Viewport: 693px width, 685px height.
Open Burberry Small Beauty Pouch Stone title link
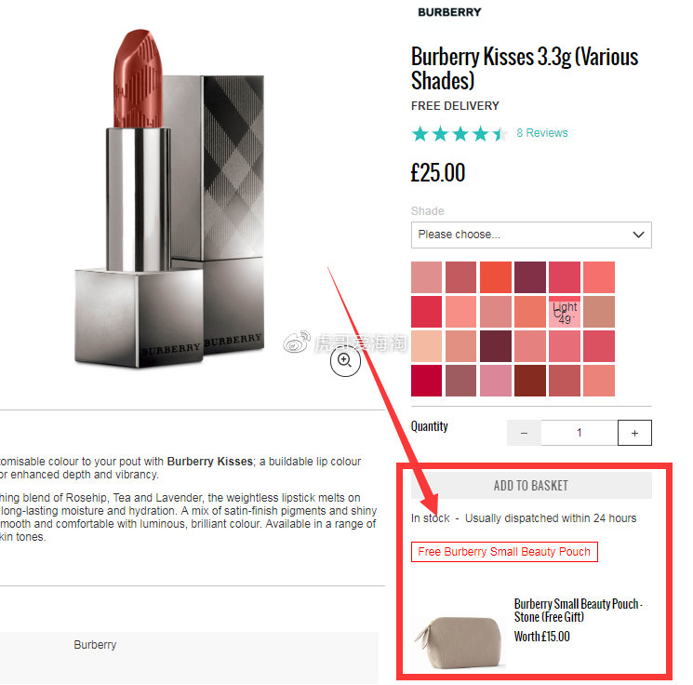tap(578, 611)
